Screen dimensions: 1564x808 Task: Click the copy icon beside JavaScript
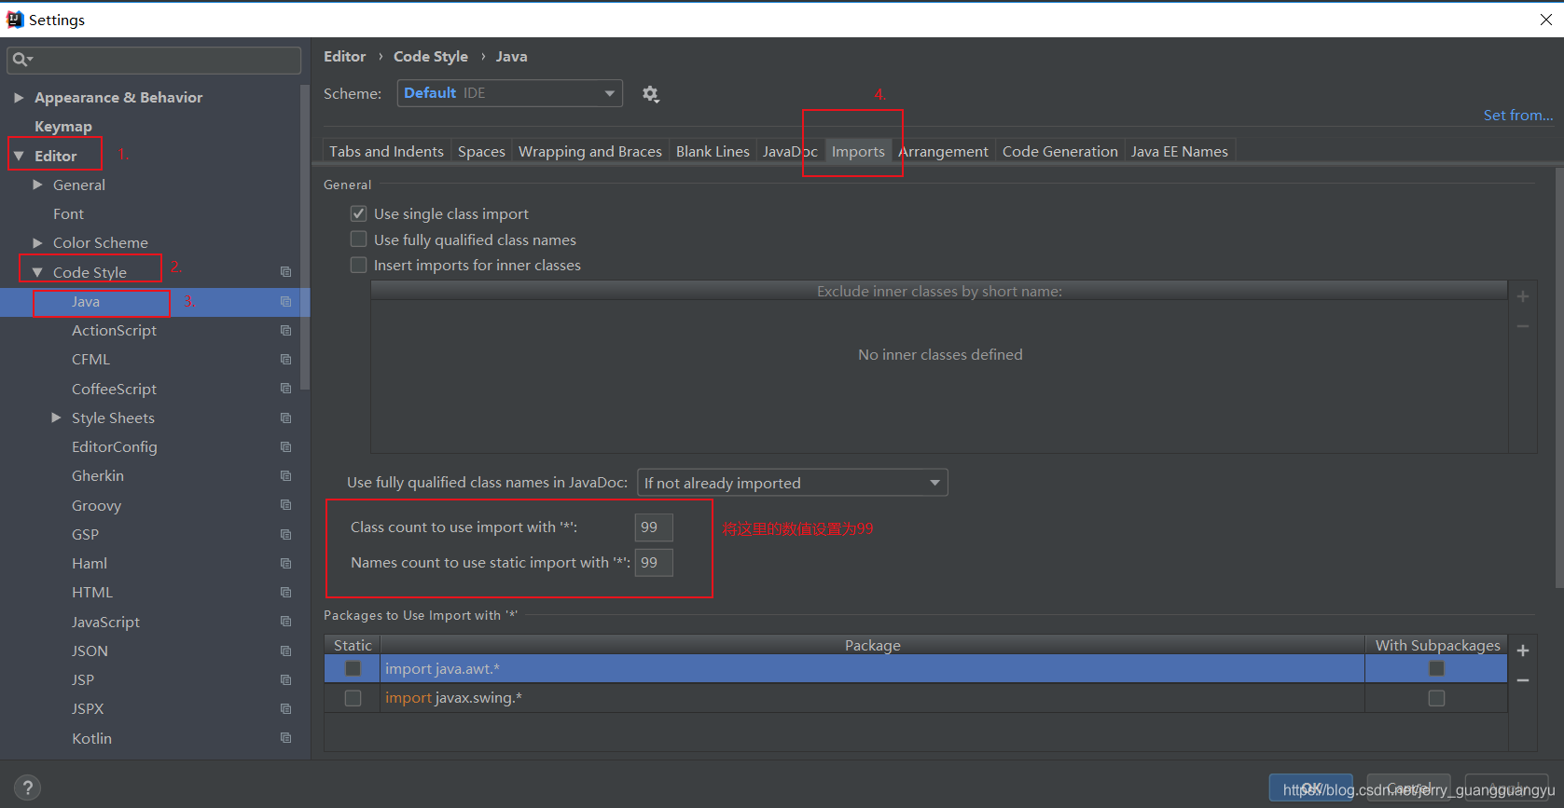(286, 622)
